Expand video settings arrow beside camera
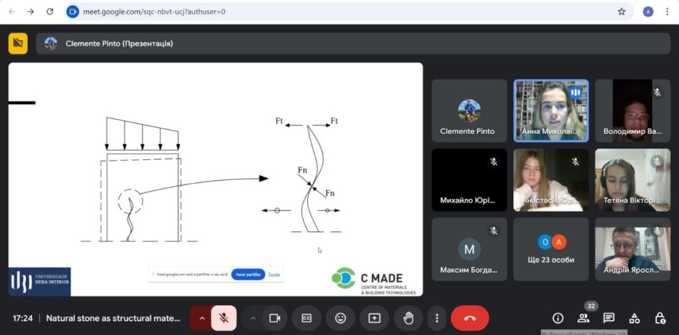Image resolution: width=679 pixels, height=335 pixels. [253, 318]
